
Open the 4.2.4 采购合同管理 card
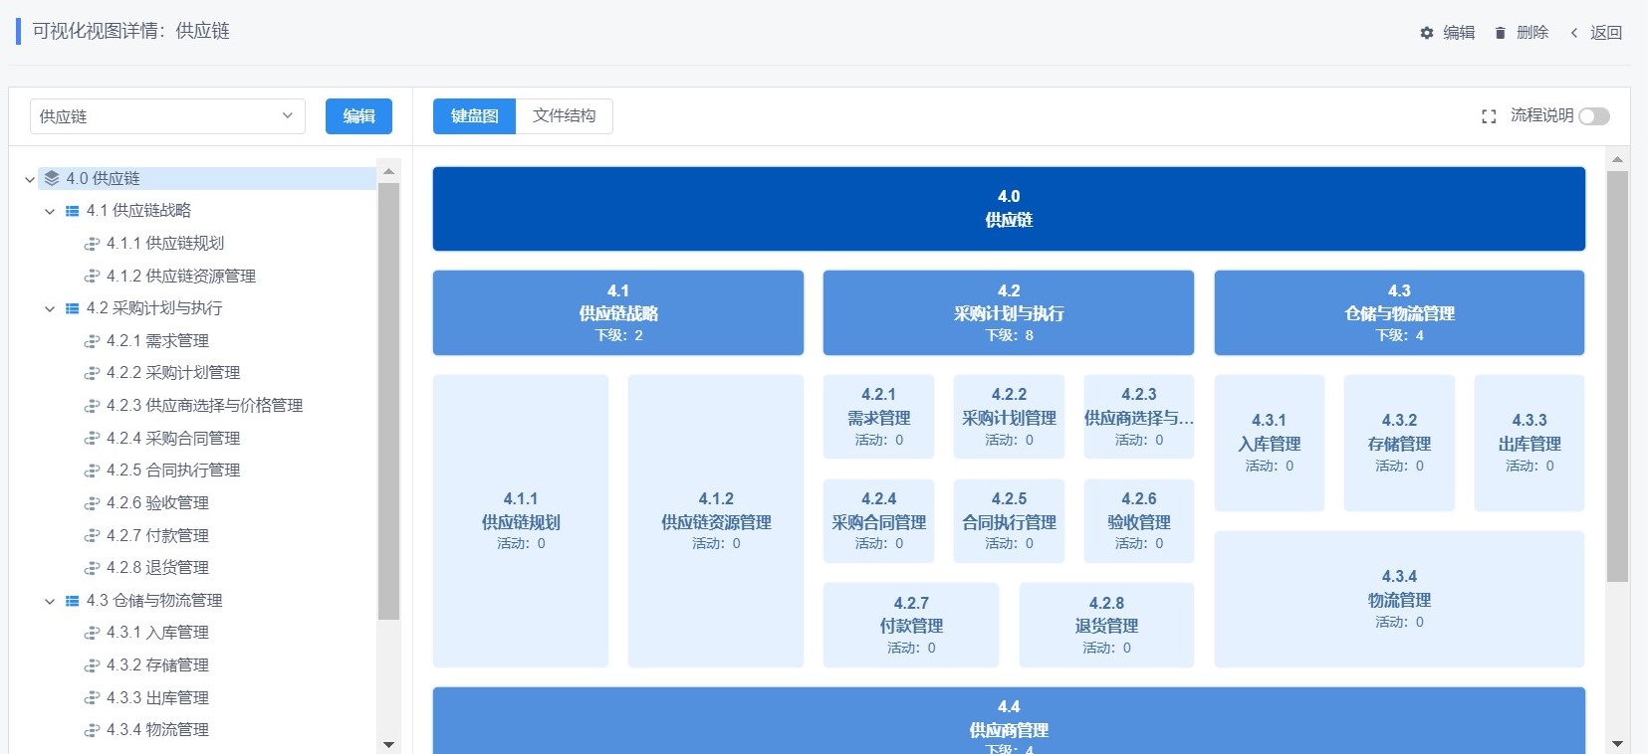[879, 521]
